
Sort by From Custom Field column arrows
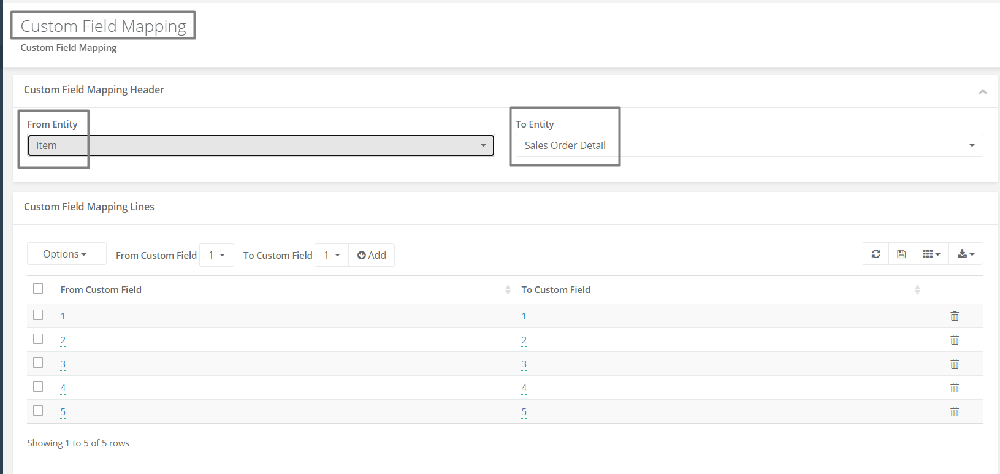point(508,290)
